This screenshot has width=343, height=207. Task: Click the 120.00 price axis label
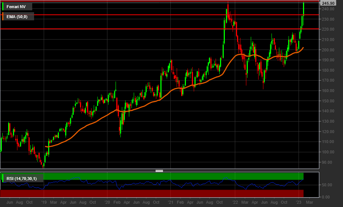pyautogui.click(x=328, y=132)
